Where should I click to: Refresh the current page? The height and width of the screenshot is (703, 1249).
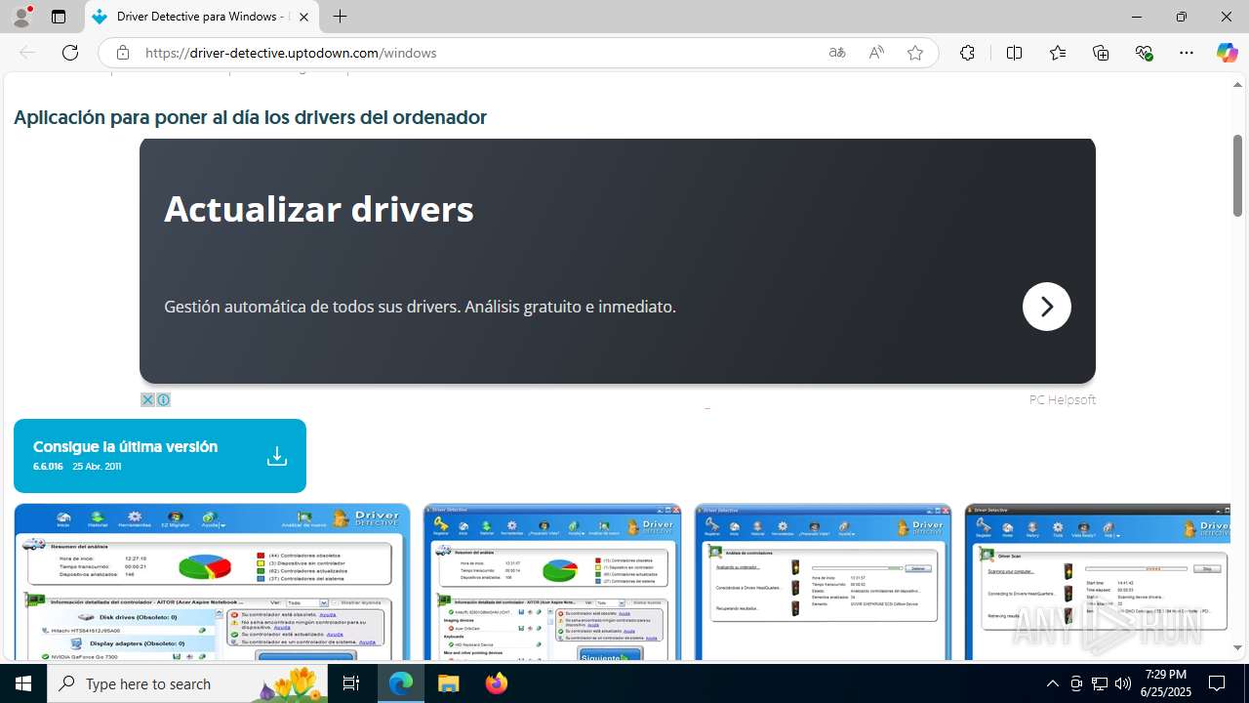coord(70,53)
